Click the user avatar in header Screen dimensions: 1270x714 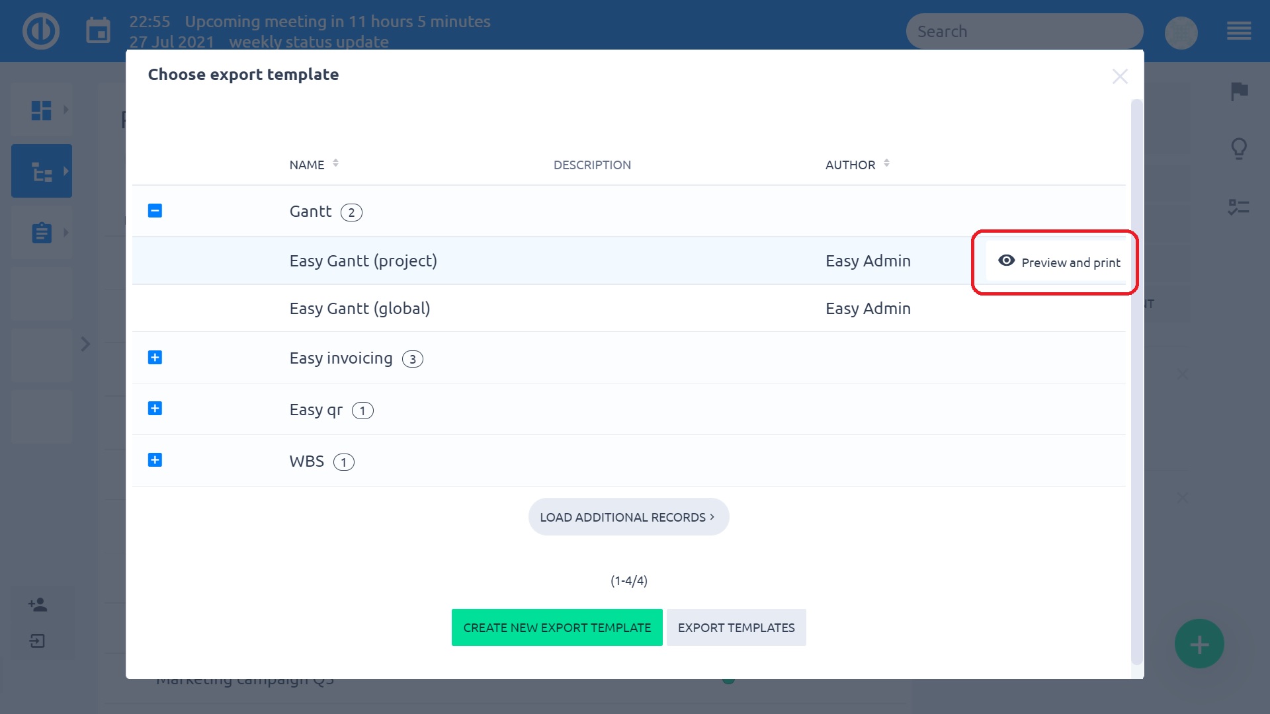click(x=1181, y=32)
